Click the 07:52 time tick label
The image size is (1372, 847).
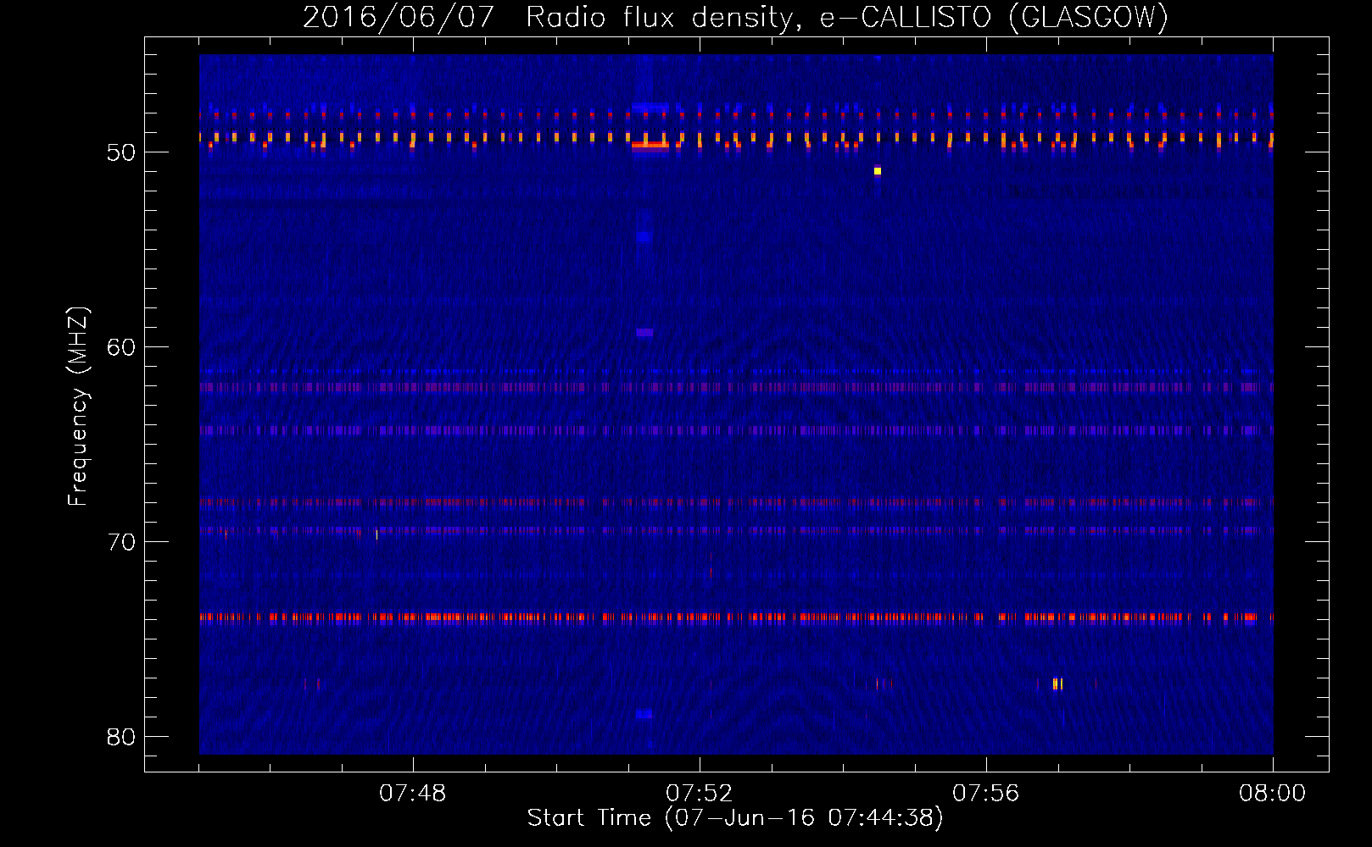(699, 793)
